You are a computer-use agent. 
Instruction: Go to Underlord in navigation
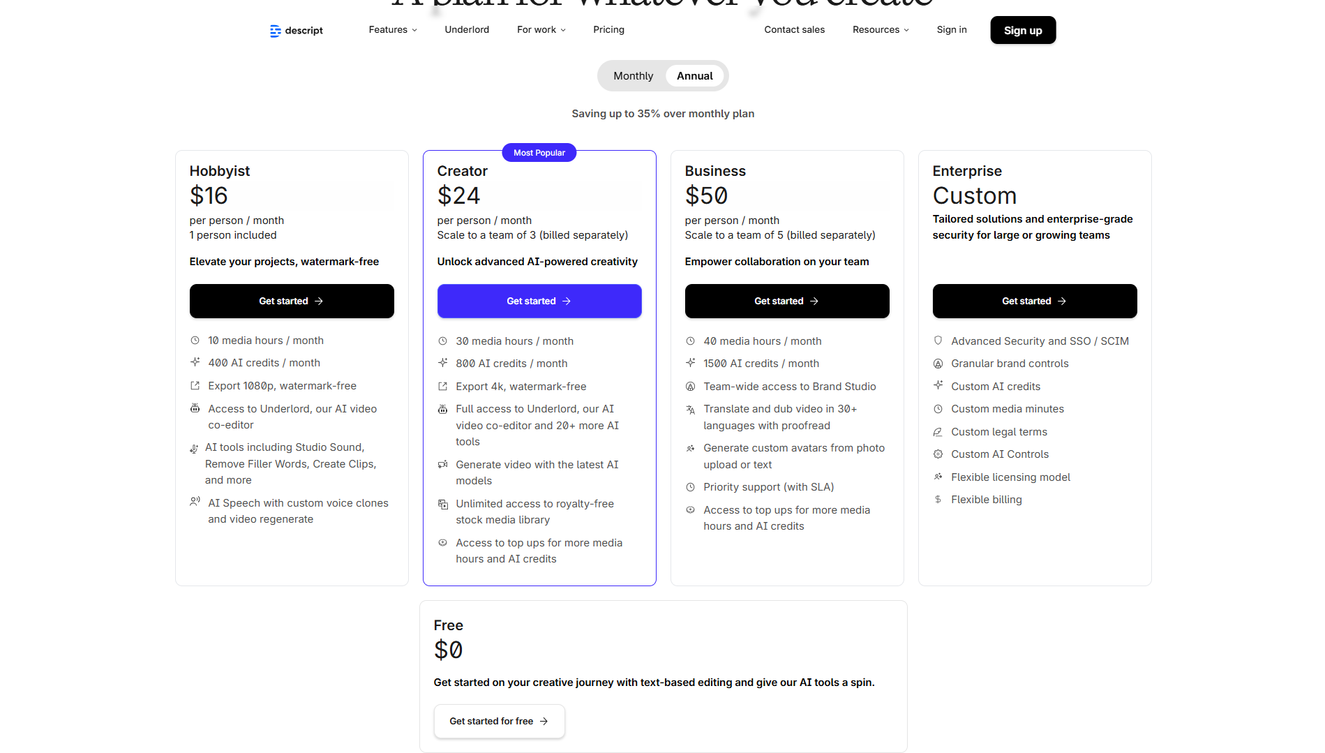[467, 30]
